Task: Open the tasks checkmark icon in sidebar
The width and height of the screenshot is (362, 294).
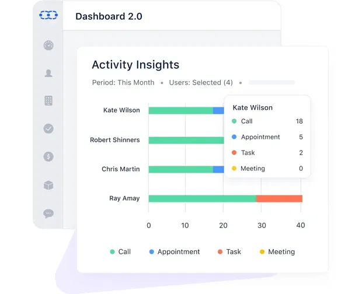Action: [48, 128]
